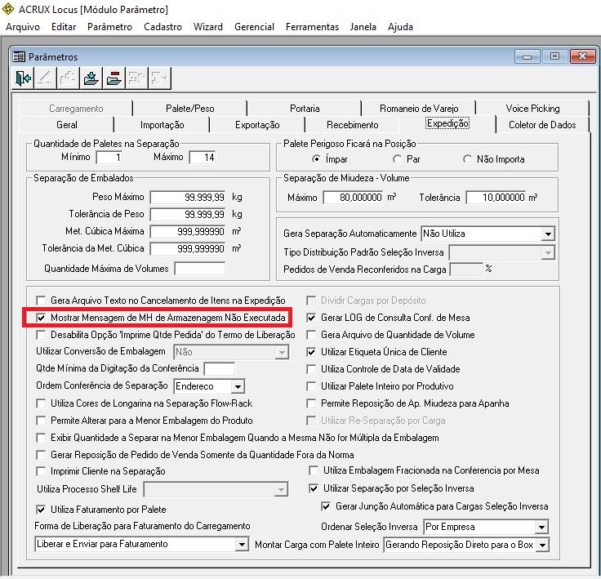601x579 pixels.
Task: Switch to the Importação tab
Action: point(162,125)
